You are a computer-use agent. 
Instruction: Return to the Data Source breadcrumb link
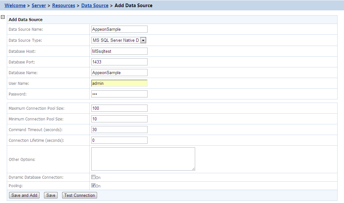pos(95,6)
